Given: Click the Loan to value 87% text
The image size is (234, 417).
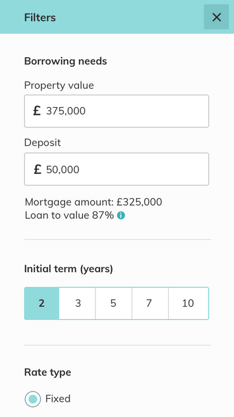Looking at the screenshot, I should [x=70, y=215].
